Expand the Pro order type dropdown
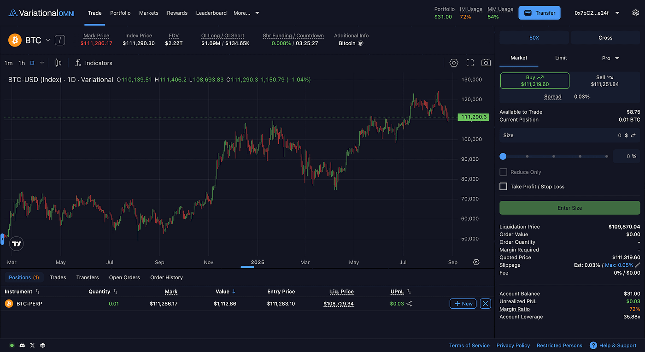The height and width of the screenshot is (352, 645). tap(610, 58)
